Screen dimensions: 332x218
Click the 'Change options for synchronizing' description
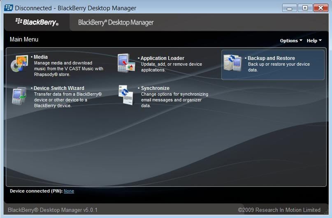tap(175, 100)
